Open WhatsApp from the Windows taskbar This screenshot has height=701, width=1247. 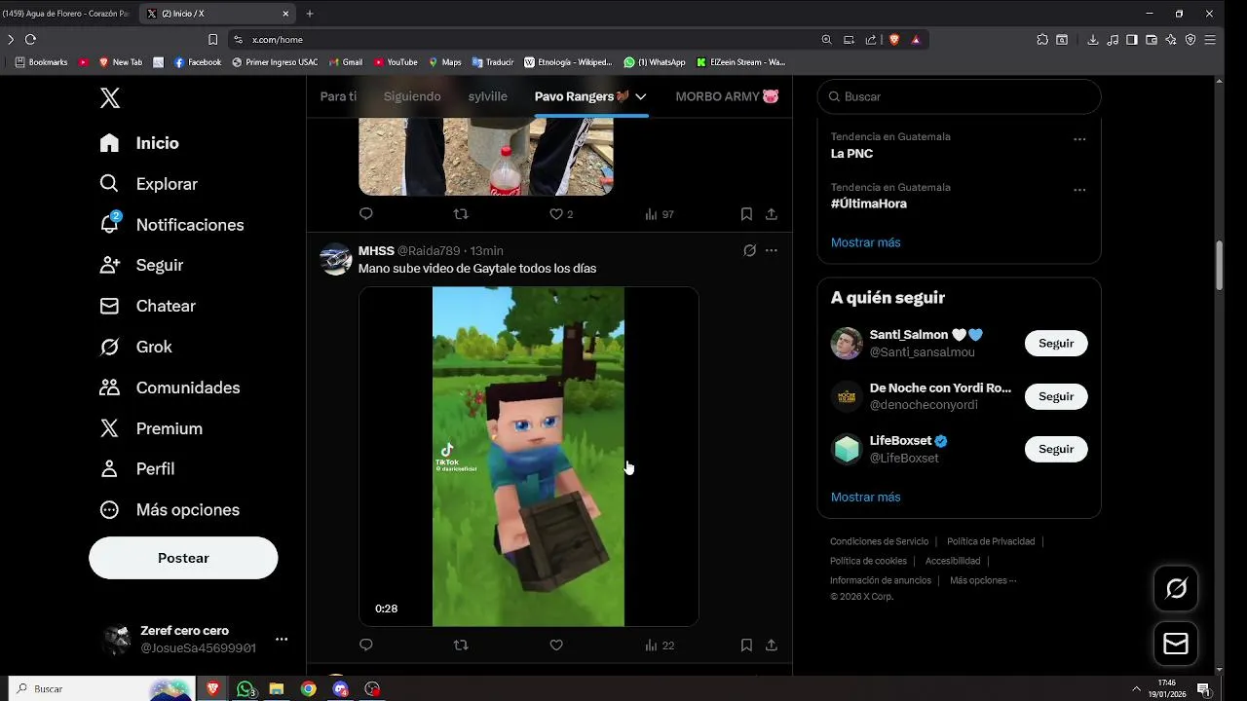(x=246, y=688)
